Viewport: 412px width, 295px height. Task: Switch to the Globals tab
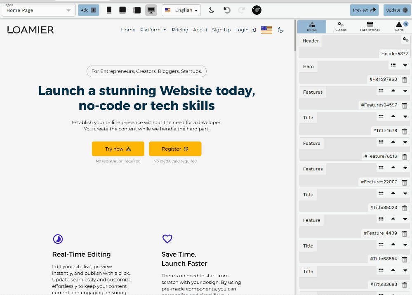click(x=341, y=26)
